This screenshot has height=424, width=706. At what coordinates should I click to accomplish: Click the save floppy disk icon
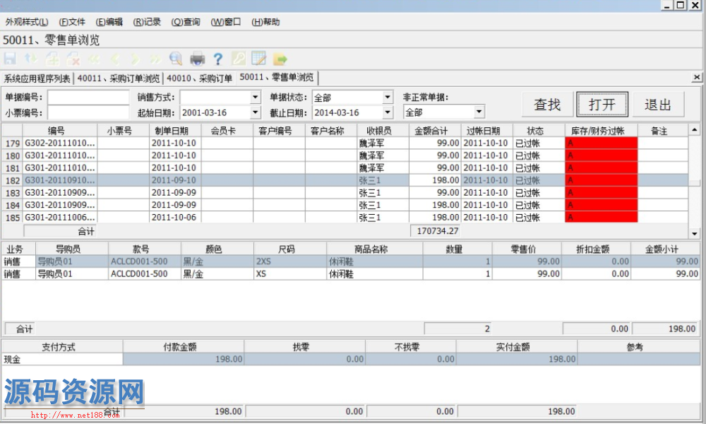(x=10, y=59)
